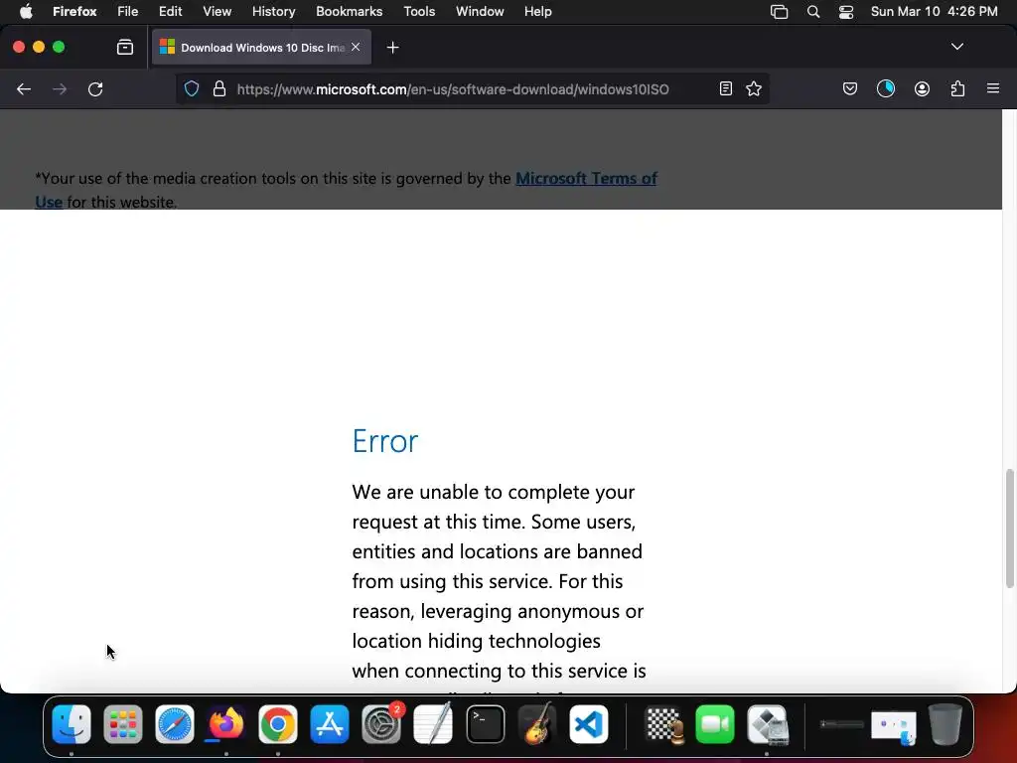Open Boot Camp Assistant from the Dock

pyautogui.click(x=768, y=724)
